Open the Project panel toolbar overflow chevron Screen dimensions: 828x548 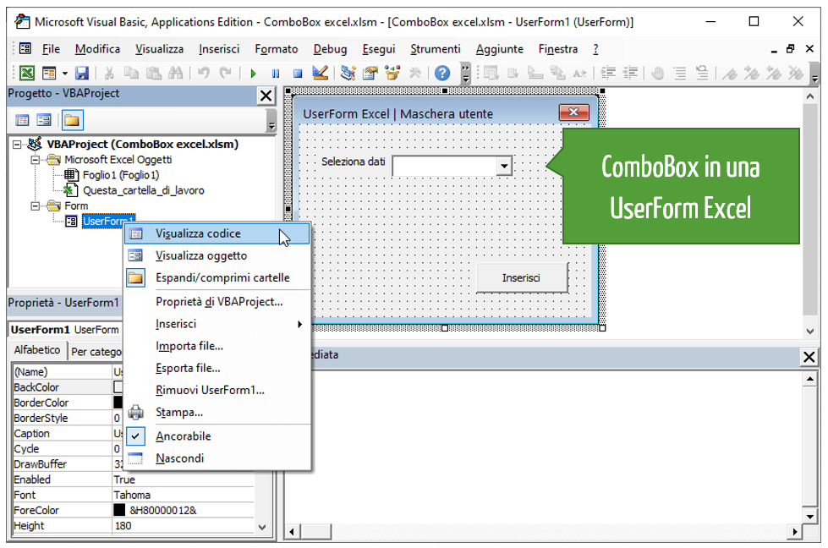click(x=271, y=121)
